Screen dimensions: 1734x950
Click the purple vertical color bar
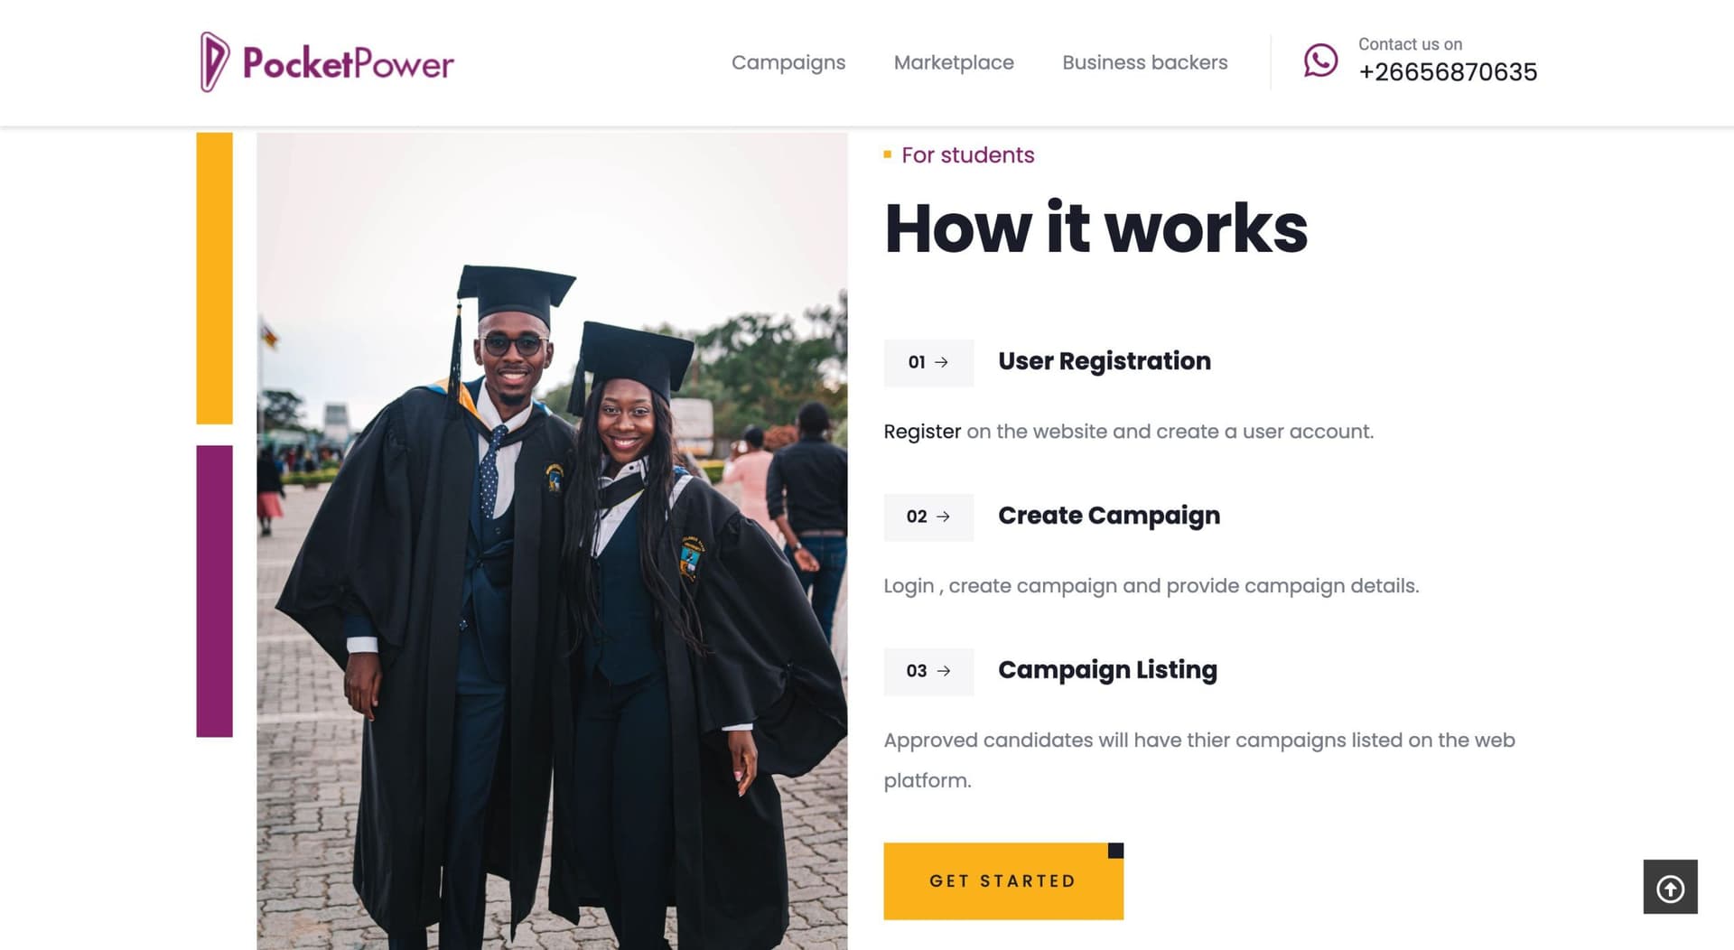tap(214, 591)
